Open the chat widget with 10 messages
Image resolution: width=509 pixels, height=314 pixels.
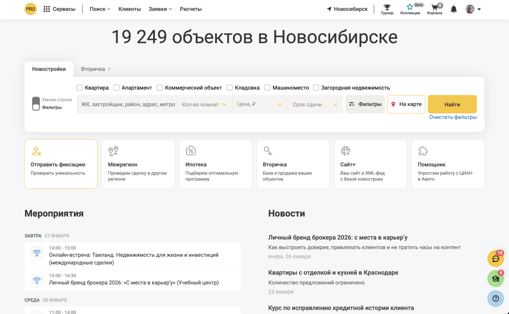496,259
